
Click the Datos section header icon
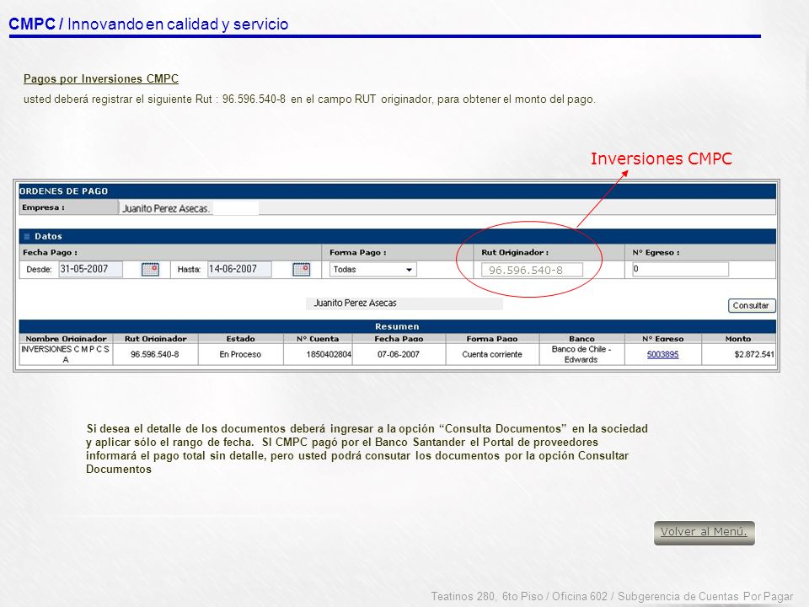(27, 236)
